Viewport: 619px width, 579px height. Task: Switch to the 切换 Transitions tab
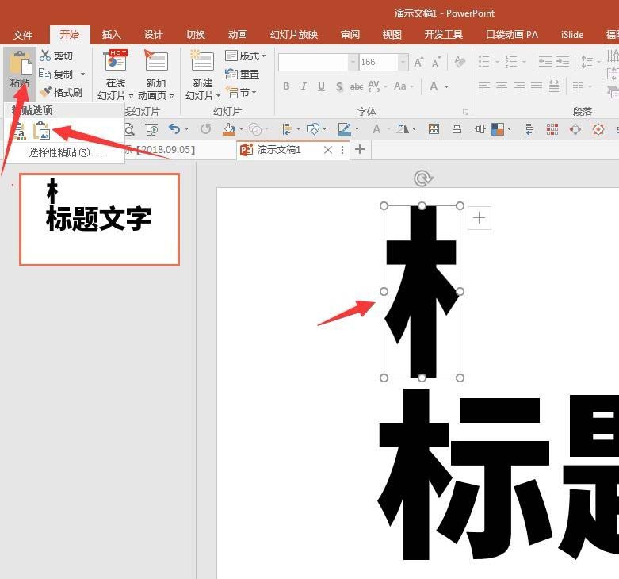coord(196,35)
